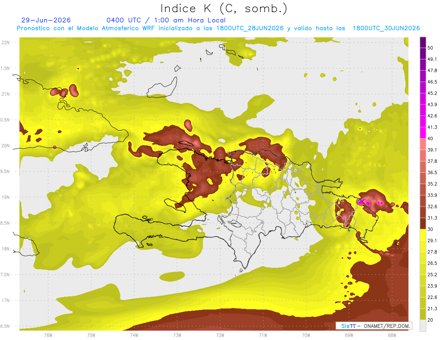Click the '21N' latitude axis label
The height and width of the screenshot is (340, 440).
pos(5,94)
